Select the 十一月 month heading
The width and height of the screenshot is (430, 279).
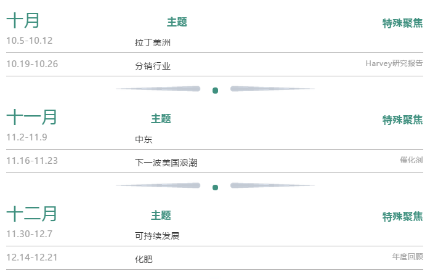click(31, 117)
